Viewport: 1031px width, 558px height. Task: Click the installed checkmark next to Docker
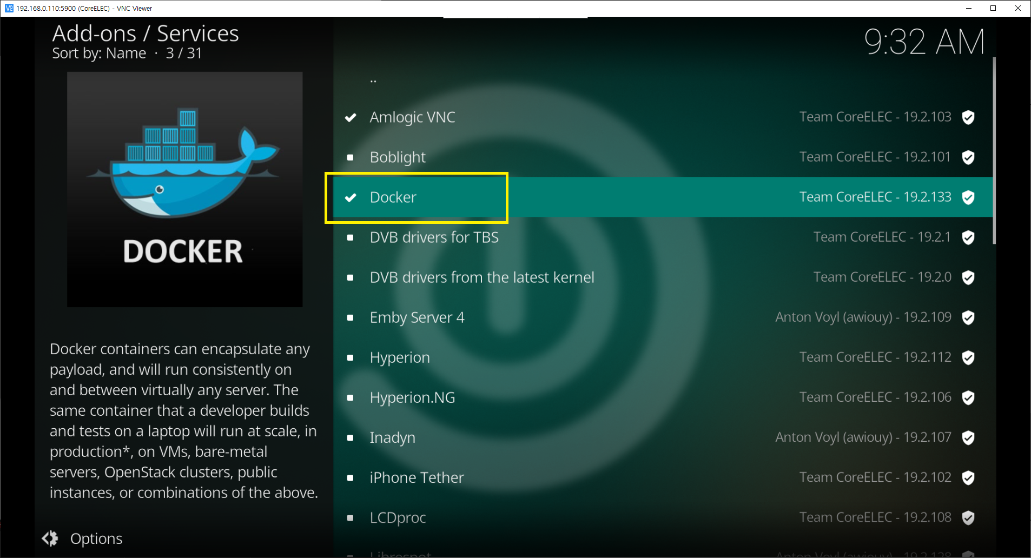pyautogui.click(x=351, y=197)
